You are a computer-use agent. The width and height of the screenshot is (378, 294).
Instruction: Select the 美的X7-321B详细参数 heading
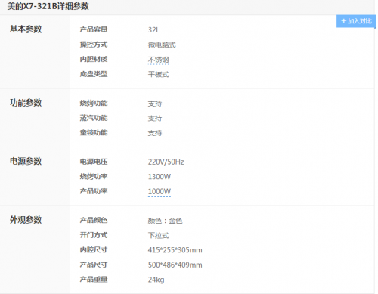coord(48,6)
